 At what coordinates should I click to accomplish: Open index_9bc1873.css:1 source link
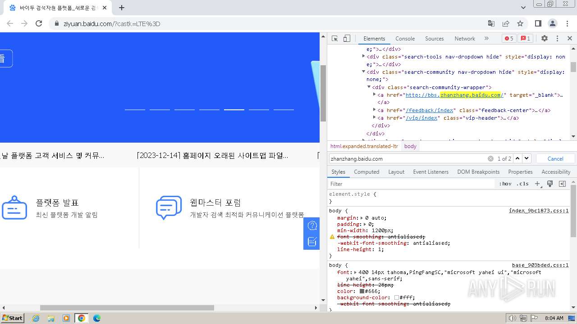(539, 211)
